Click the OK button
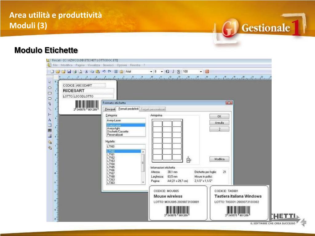This screenshot has height=236, width=315. [x=219, y=116]
